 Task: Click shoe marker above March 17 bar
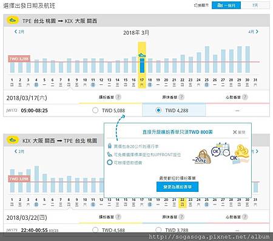pyautogui.click(x=142, y=55)
